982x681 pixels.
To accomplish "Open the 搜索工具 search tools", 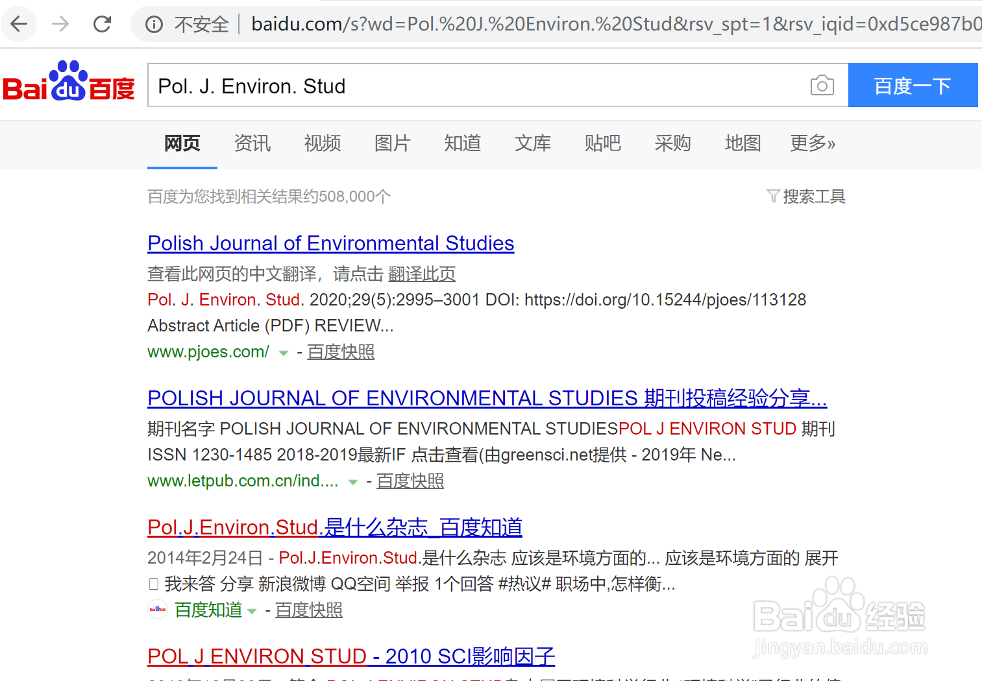I will click(x=814, y=196).
